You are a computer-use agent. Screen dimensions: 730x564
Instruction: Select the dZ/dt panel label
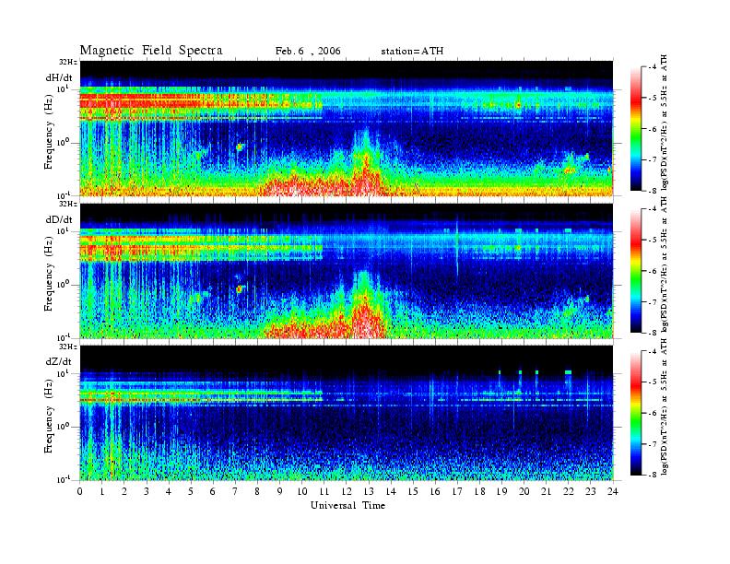(x=59, y=361)
